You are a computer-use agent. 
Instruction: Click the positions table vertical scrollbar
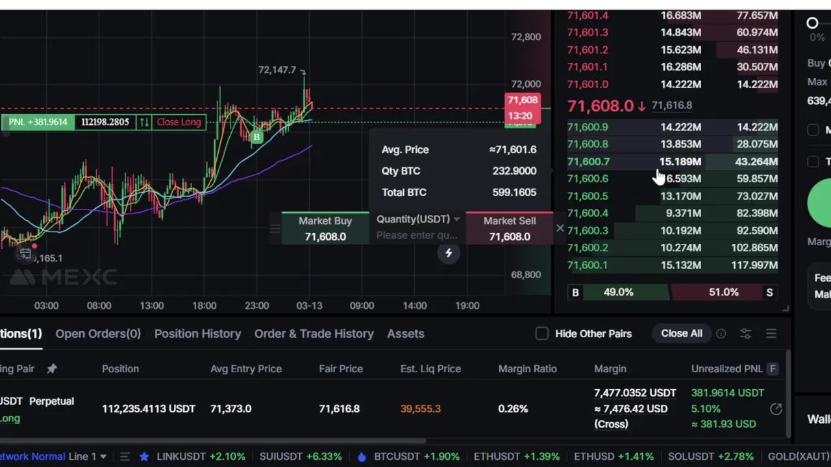tap(789, 394)
